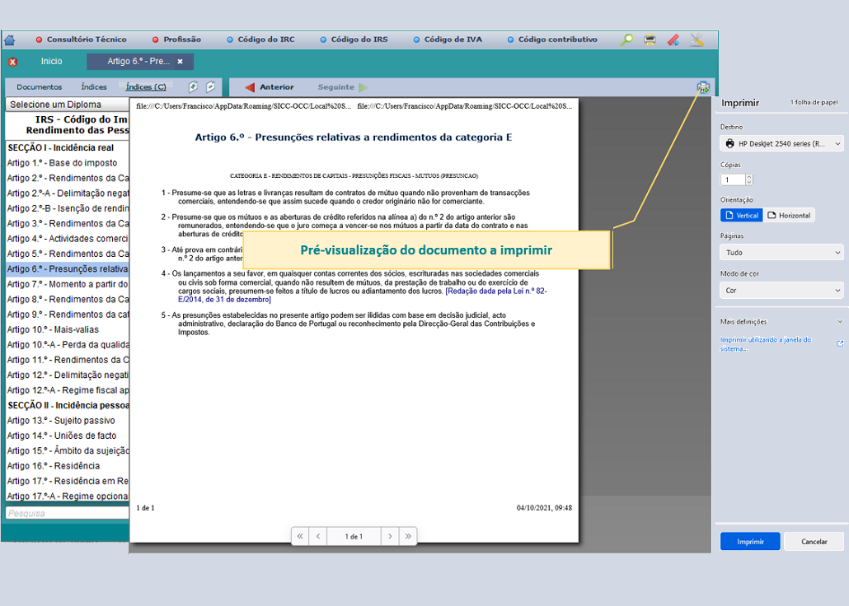Click the print document icon on the navigation bar
The image size is (849, 606).
pyautogui.click(x=703, y=87)
